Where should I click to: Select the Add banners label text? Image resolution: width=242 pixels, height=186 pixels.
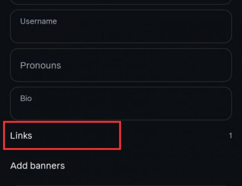click(37, 166)
